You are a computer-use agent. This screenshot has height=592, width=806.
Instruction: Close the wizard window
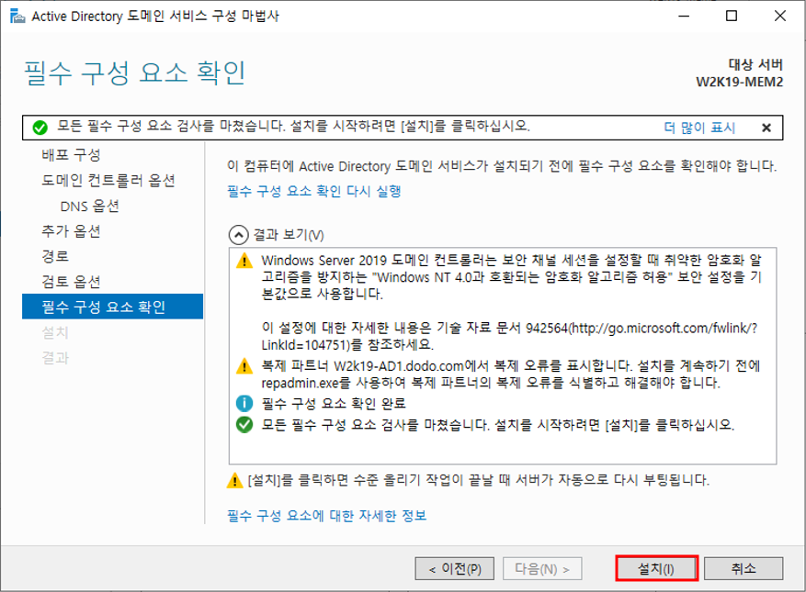779,16
